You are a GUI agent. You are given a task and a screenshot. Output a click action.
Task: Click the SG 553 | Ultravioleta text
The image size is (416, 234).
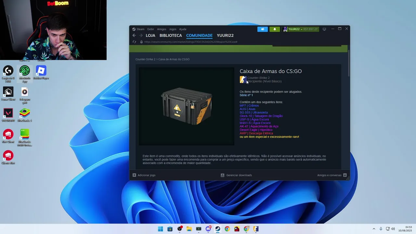254,112
